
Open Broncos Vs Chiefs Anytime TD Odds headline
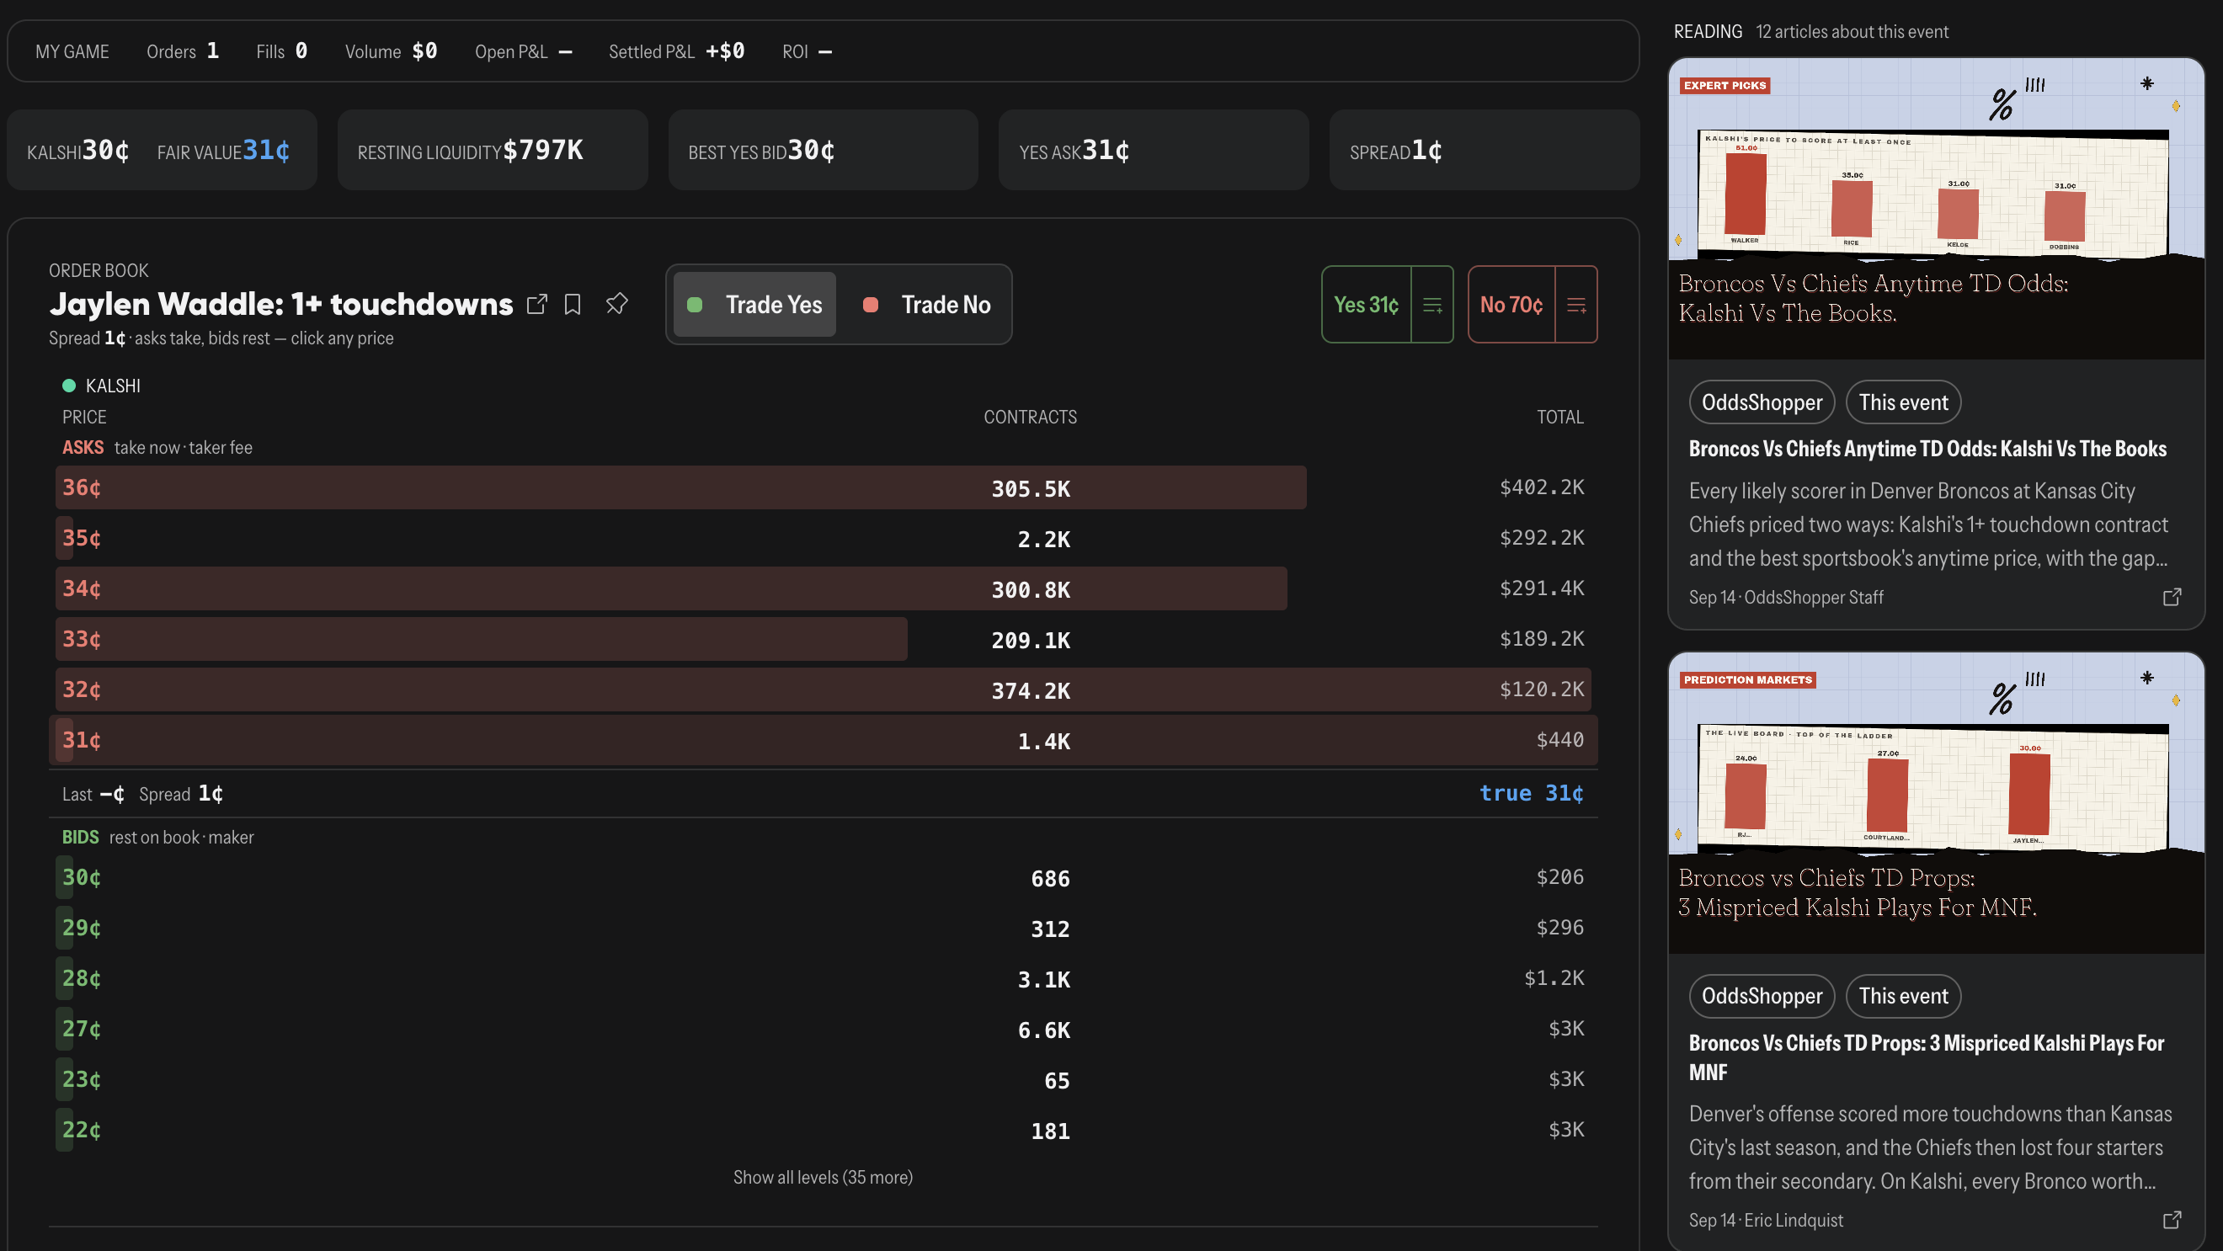click(x=1927, y=449)
